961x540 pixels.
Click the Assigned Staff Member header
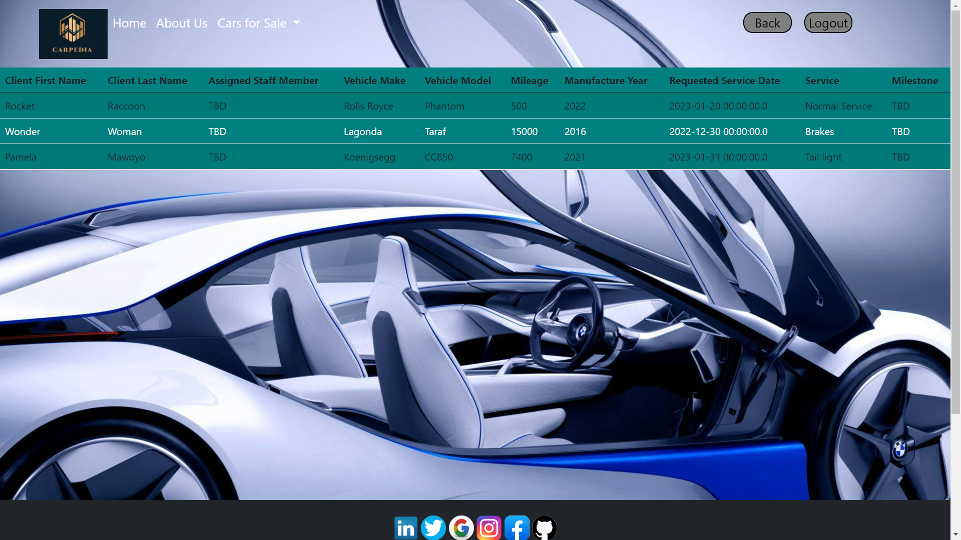[x=263, y=80]
